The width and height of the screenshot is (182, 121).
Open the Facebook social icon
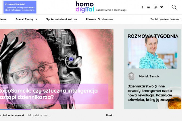142,7
